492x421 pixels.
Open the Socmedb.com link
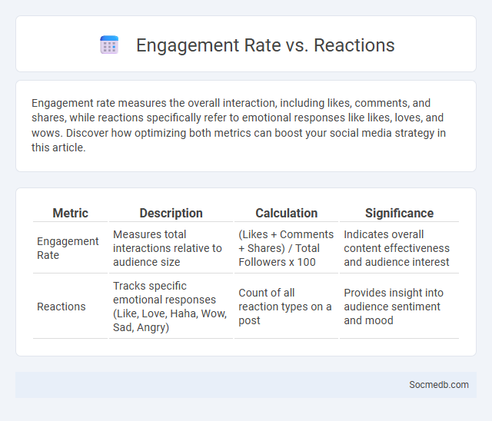[x=438, y=385]
